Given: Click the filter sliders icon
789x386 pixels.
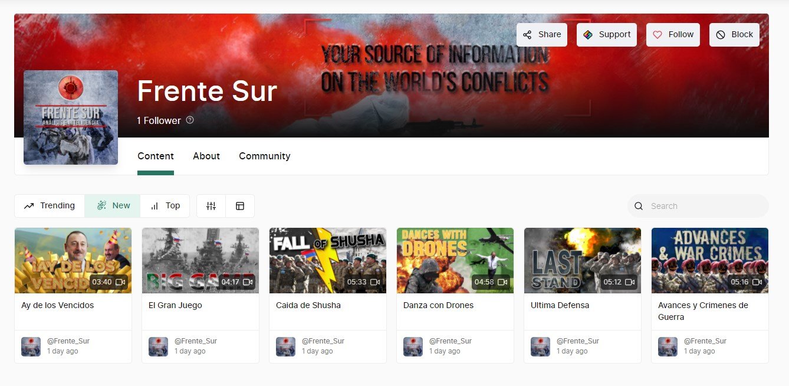Looking at the screenshot, I should click(x=211, y=206).
